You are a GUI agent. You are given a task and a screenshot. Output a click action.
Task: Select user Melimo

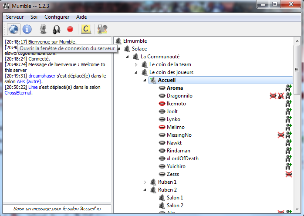(x=176, y=127)
